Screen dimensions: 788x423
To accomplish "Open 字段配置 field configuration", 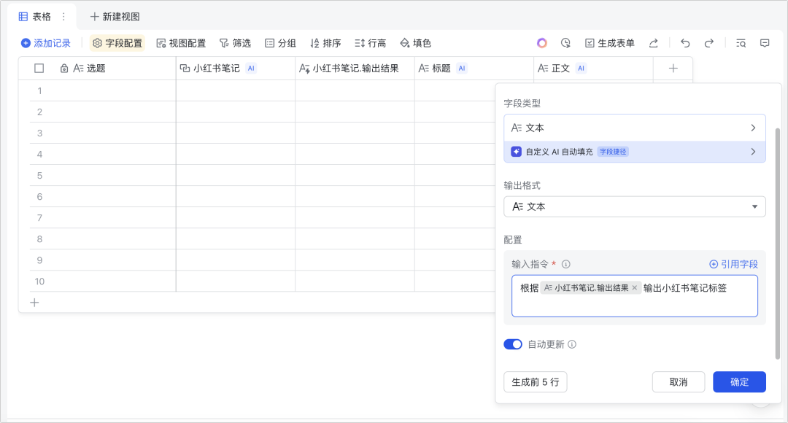I will pyautogui.click(x=117, y=43).
